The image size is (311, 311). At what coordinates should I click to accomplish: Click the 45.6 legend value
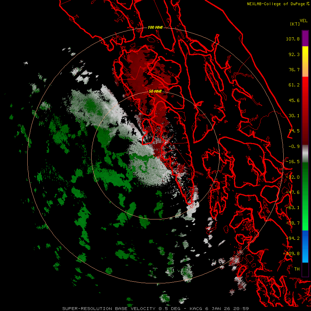pos(294,100)
